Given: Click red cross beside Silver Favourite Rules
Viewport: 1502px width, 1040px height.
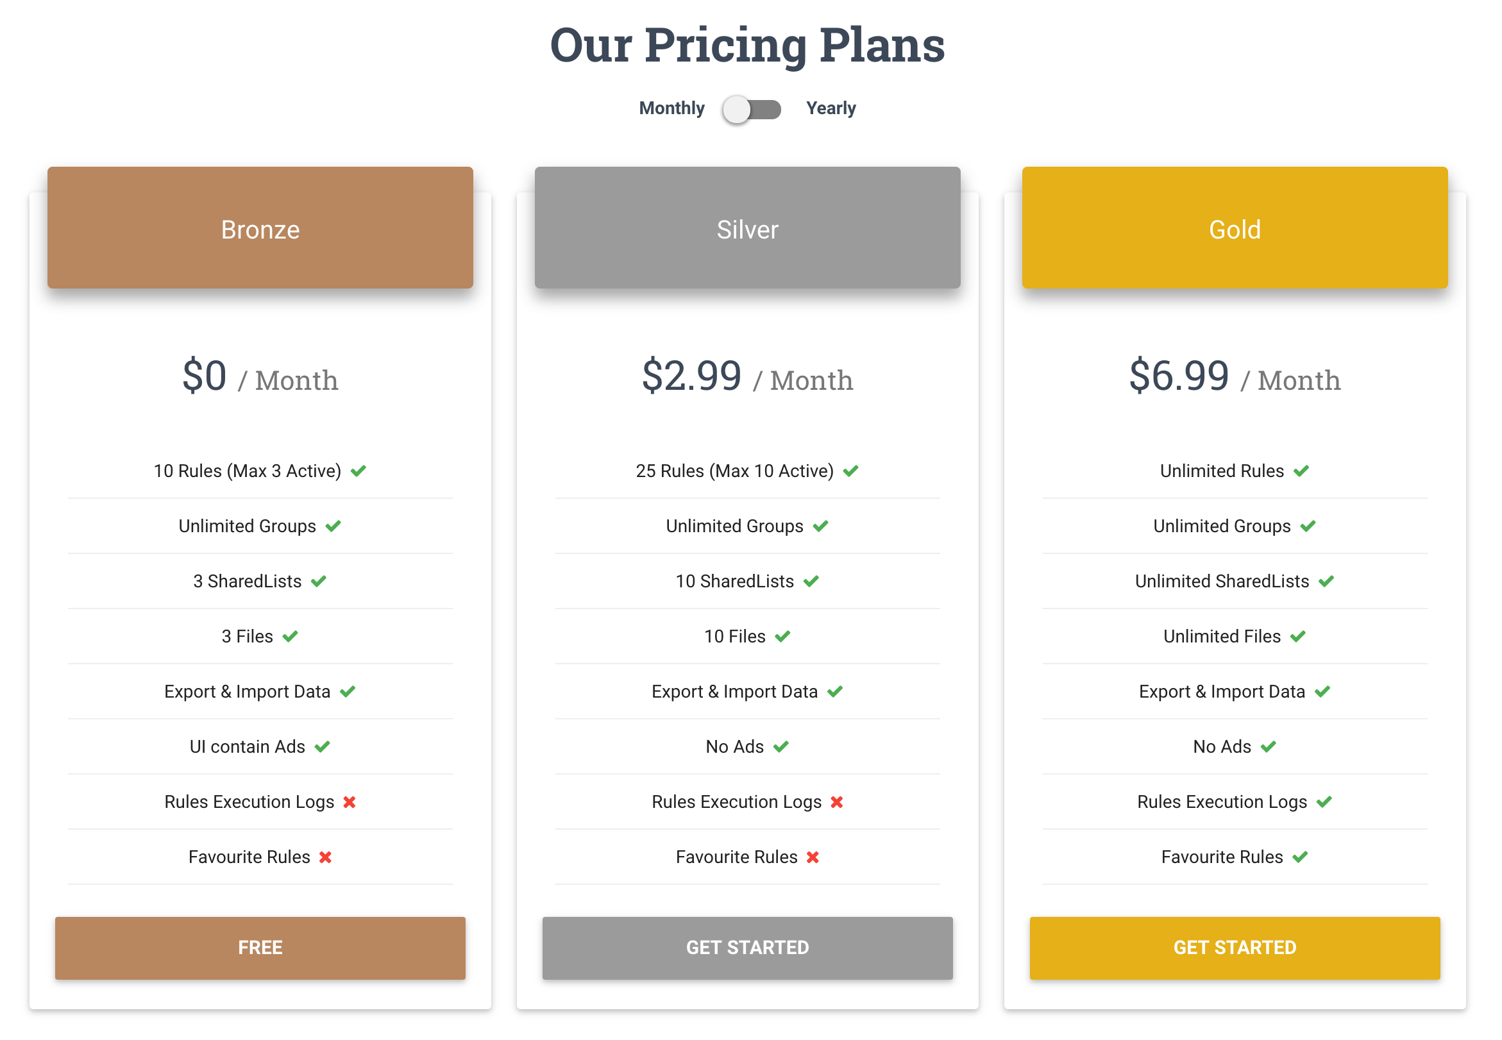Looking at the screenshot, I should [813, 857].
